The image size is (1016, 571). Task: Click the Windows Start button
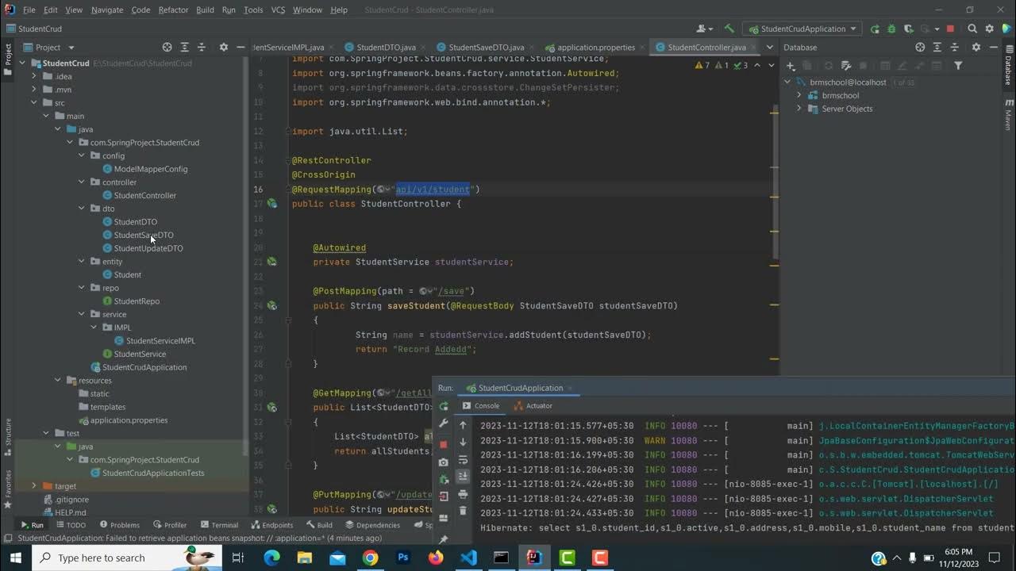pos(16,558)
